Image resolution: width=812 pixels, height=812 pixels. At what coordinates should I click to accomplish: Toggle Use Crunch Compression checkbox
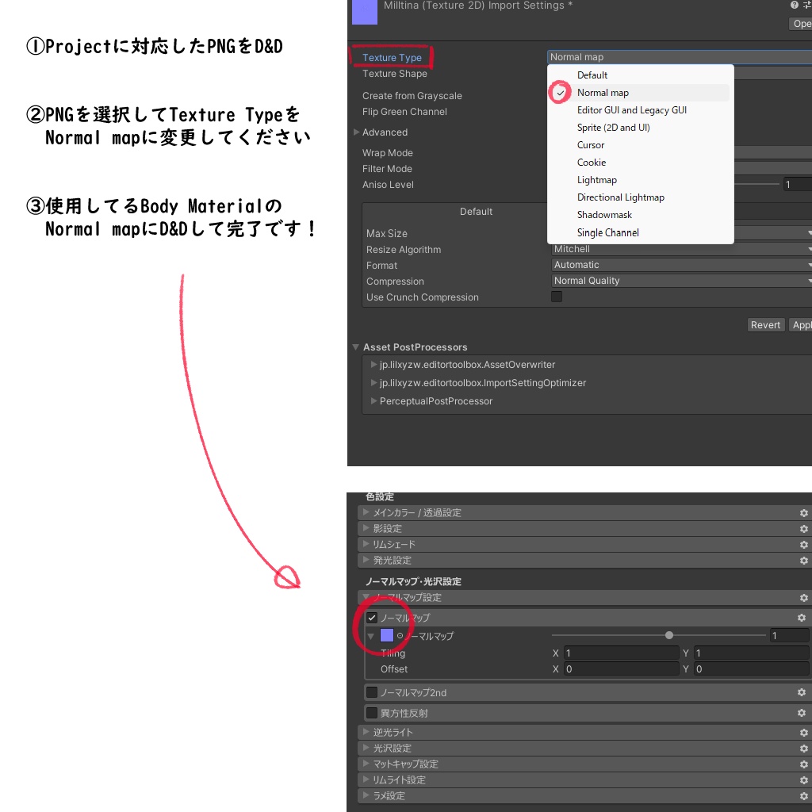coord(556,297)
